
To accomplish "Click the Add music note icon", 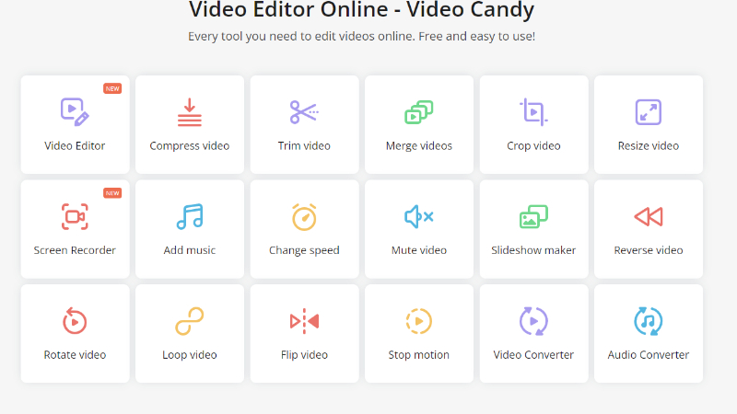I will [x=190, y=216].
